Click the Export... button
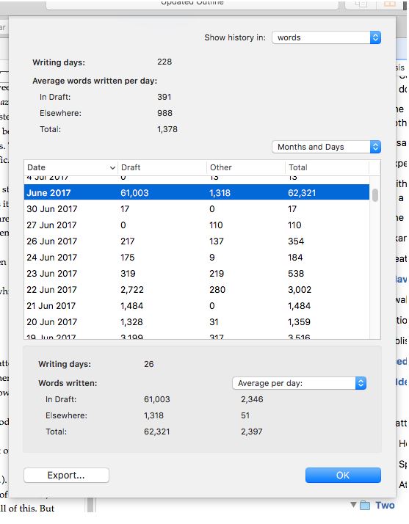The height and width of the screenshot is (524, 409). [66, 476]
